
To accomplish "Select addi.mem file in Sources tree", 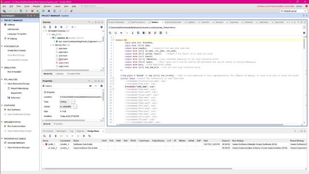I will (63, 52).
